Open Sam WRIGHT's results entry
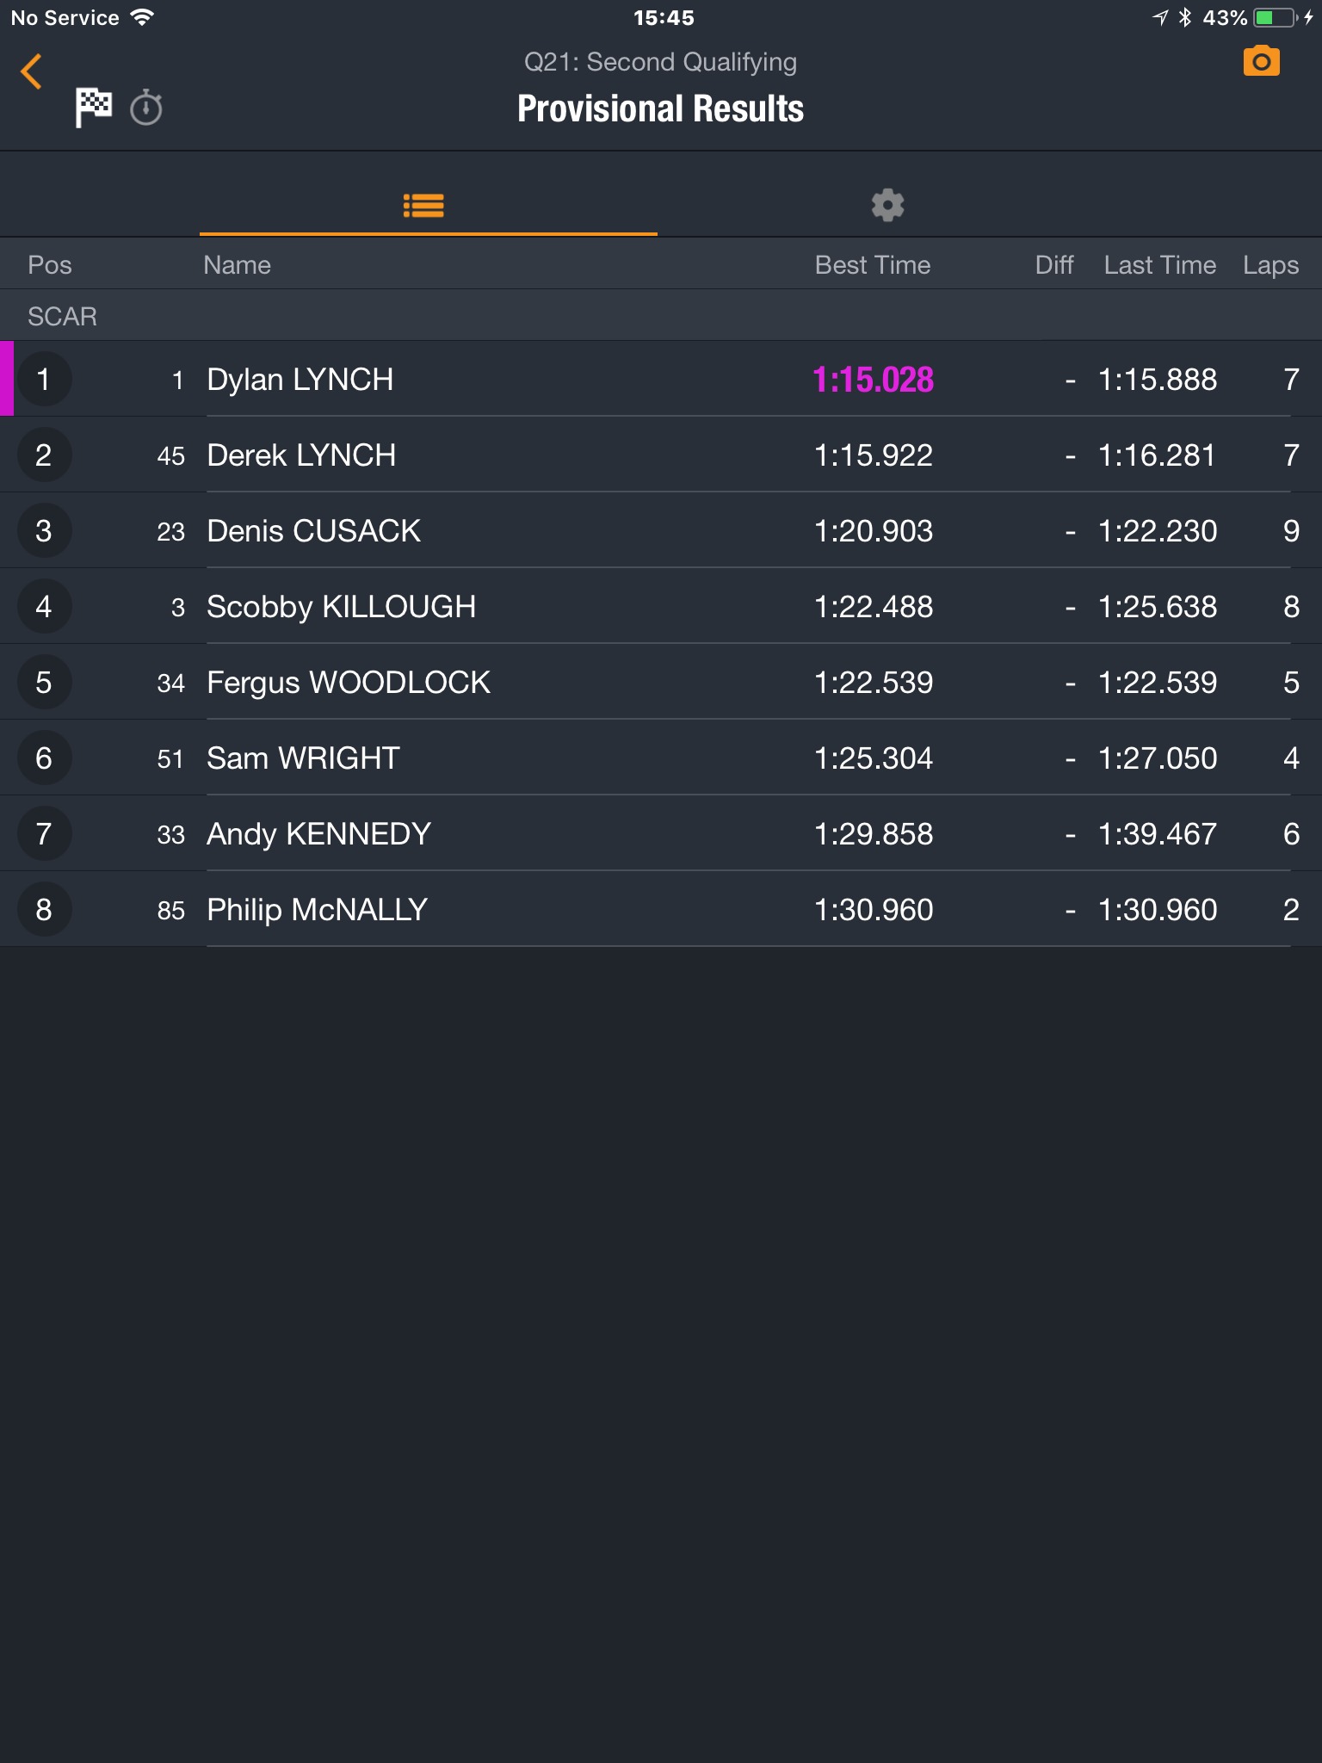This screenshot has width=1322, height=1763. (x=661, y=758)
